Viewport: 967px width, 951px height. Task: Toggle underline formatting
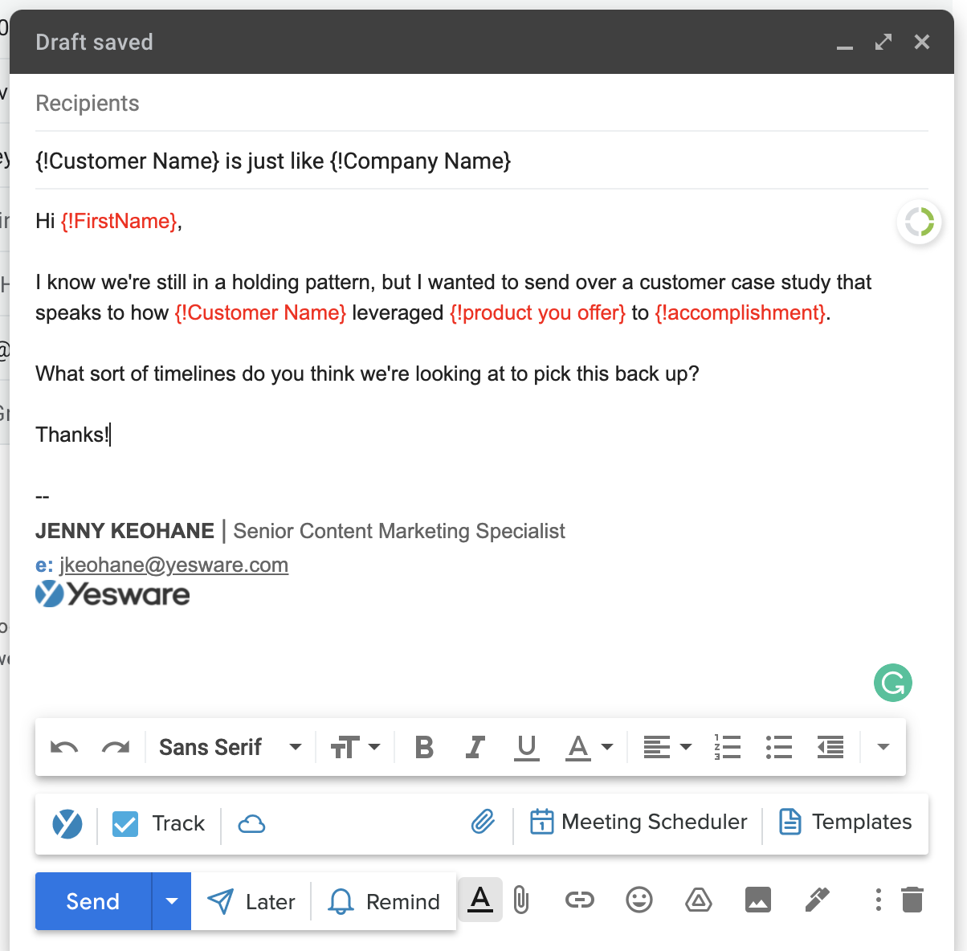[x=527, y=747]
